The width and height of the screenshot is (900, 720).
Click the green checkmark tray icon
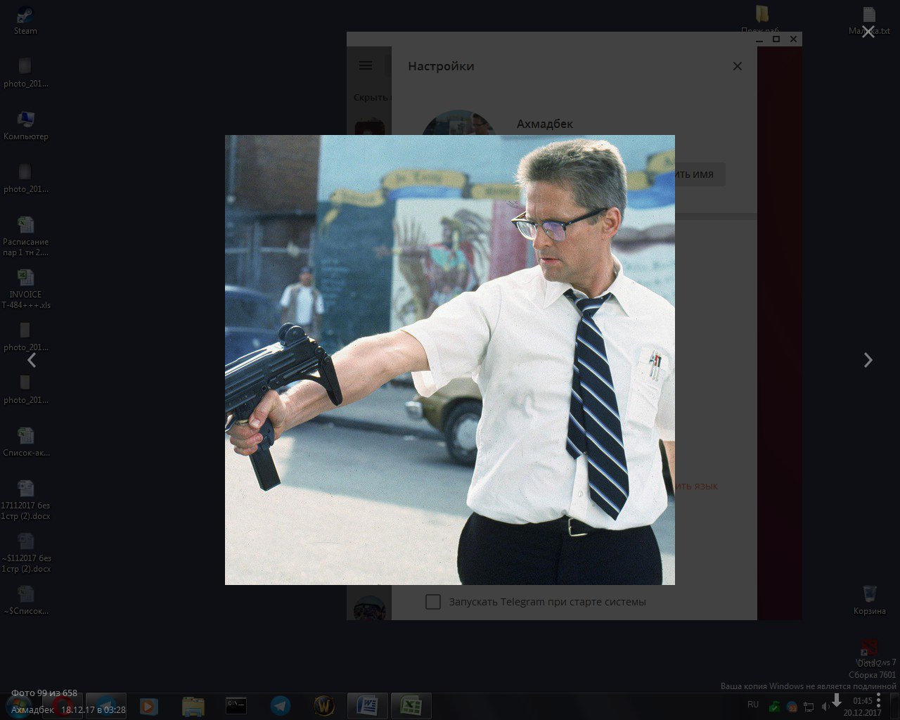(x=774, y=707)
